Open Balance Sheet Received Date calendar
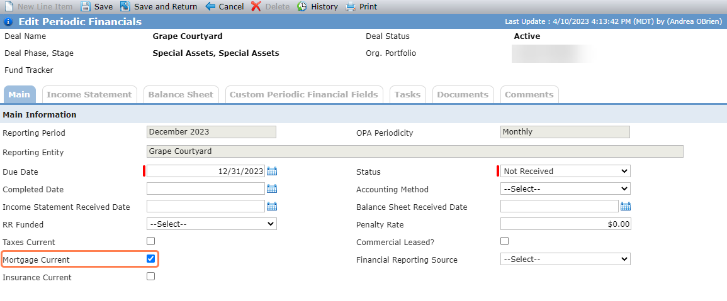 click(x=626, y=207)
